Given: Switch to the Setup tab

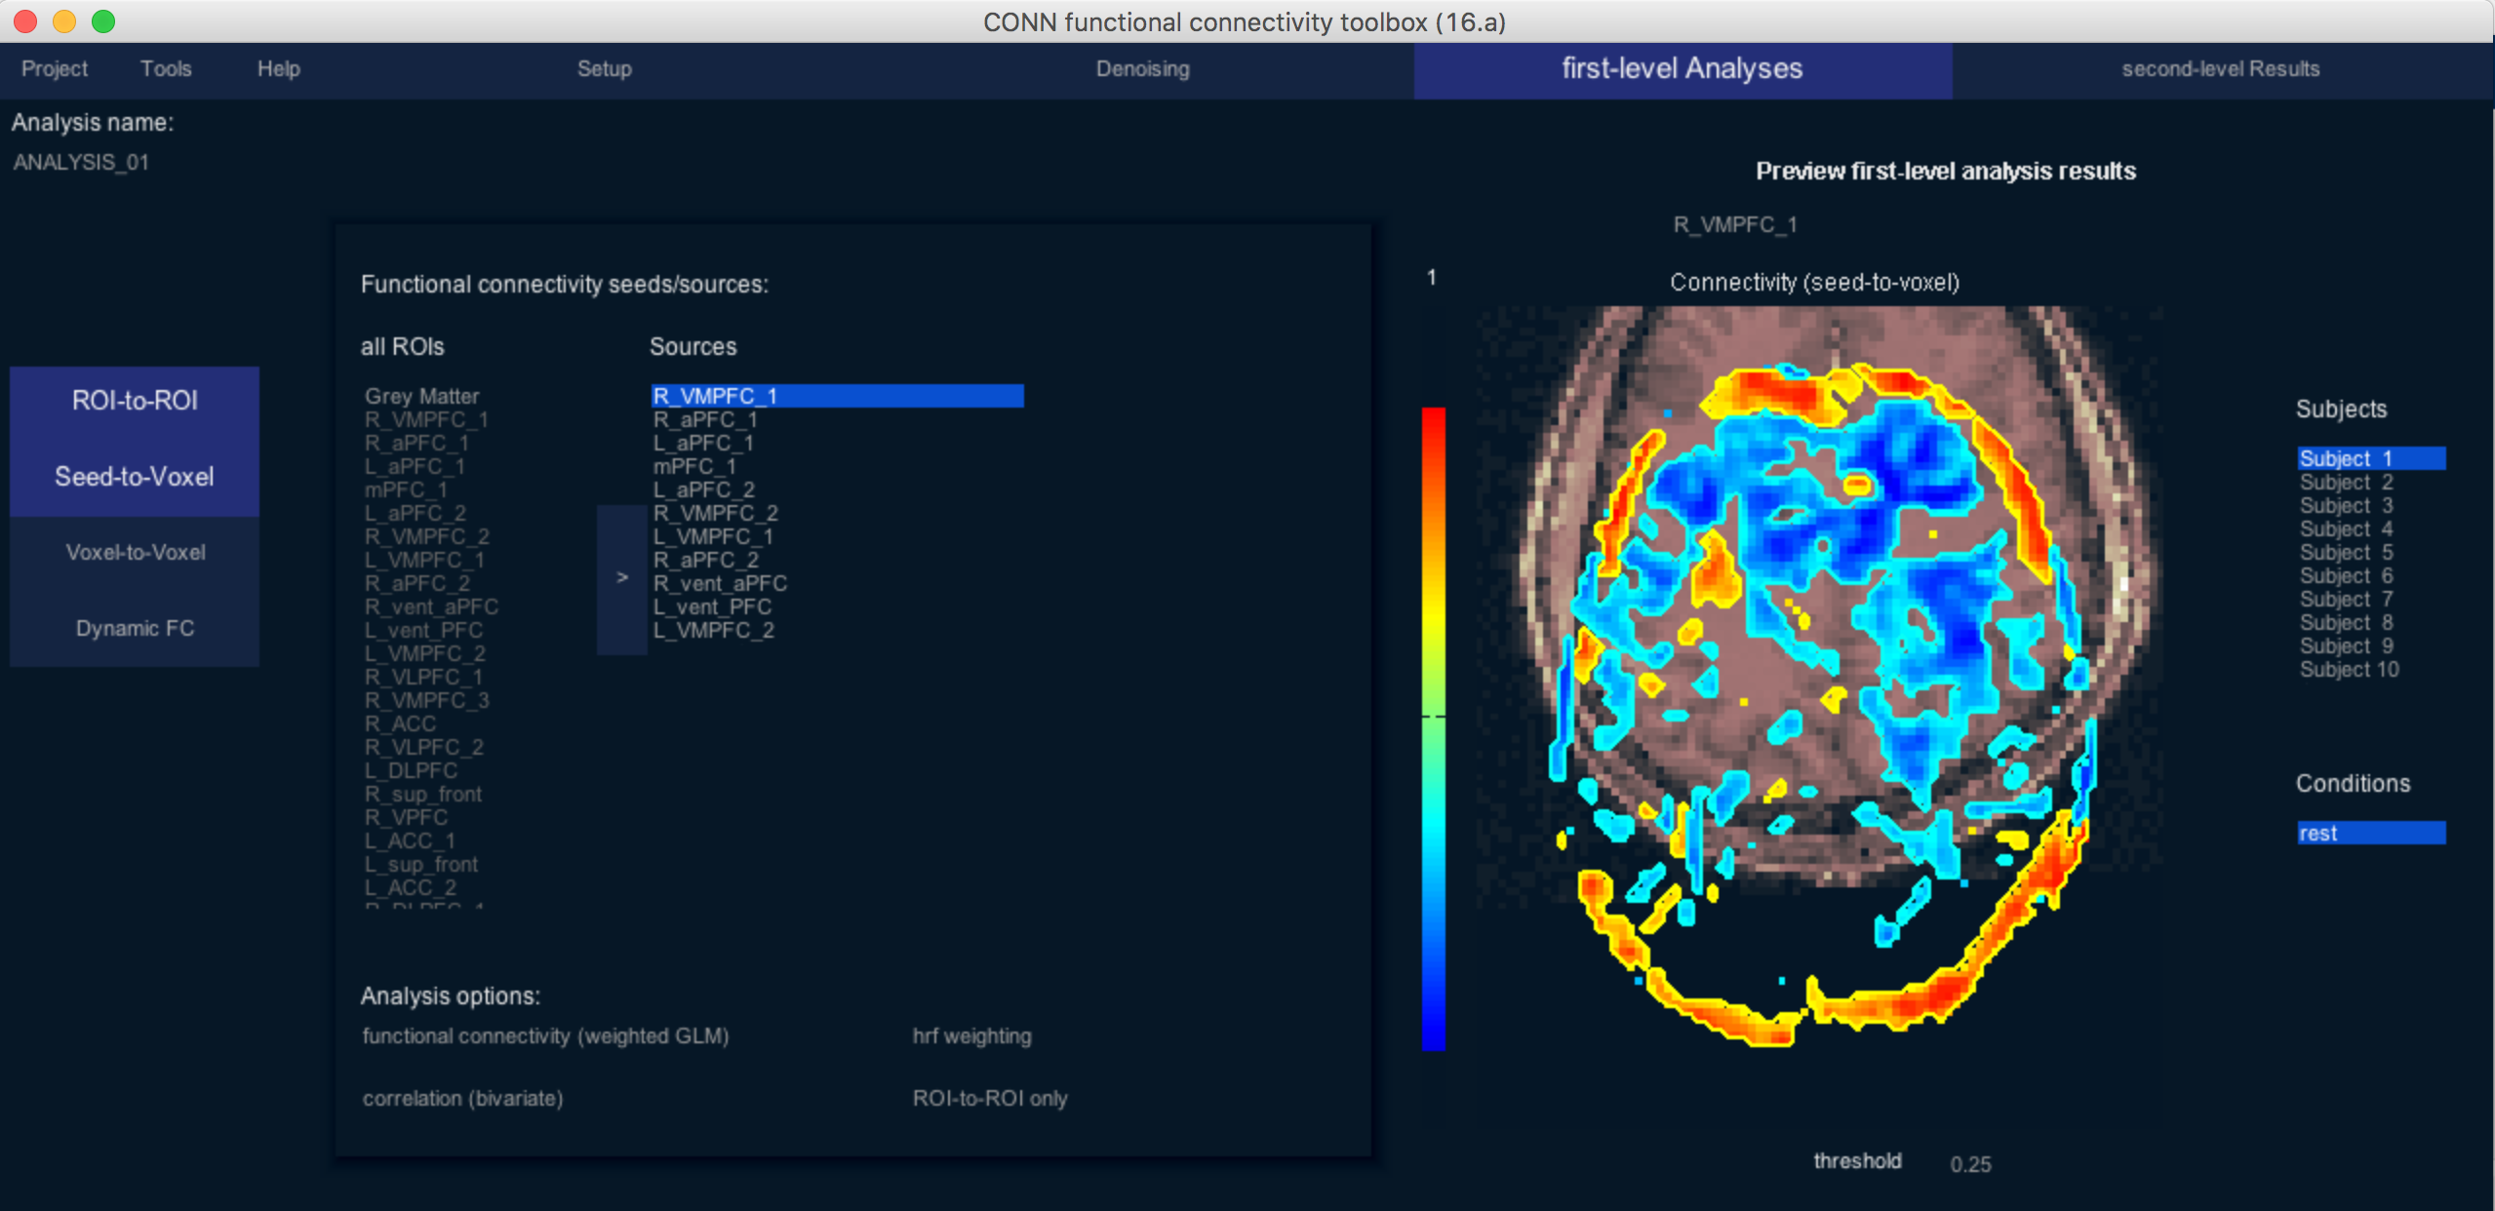Looking at the screenshot, I should click(605, 69).
